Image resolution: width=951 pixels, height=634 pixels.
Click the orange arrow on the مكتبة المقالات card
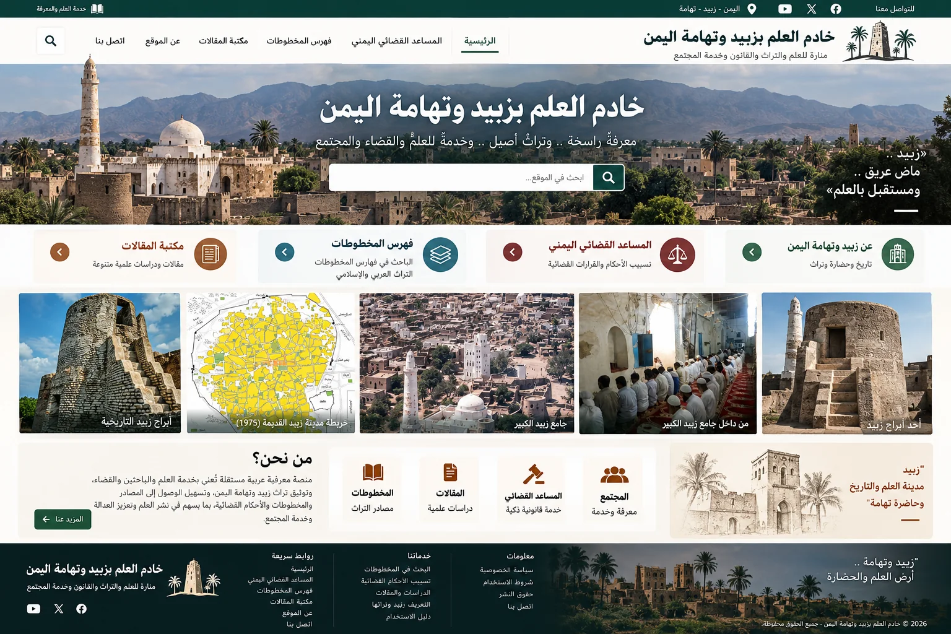(x=60, y=252)
